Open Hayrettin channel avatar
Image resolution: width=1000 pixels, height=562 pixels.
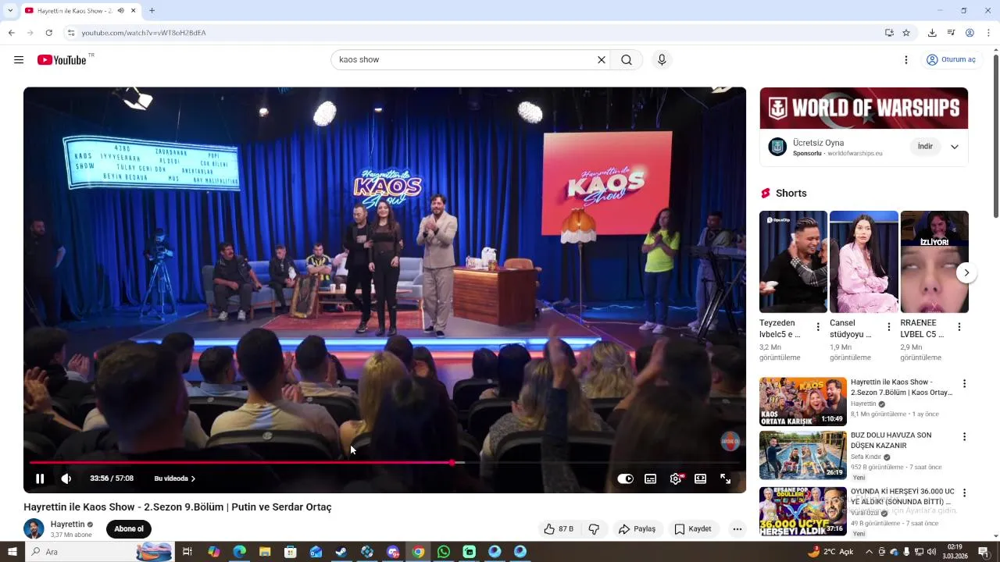(34, 528)
